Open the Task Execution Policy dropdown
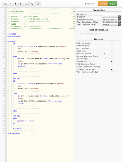122x162 pixels. (111, 25)
